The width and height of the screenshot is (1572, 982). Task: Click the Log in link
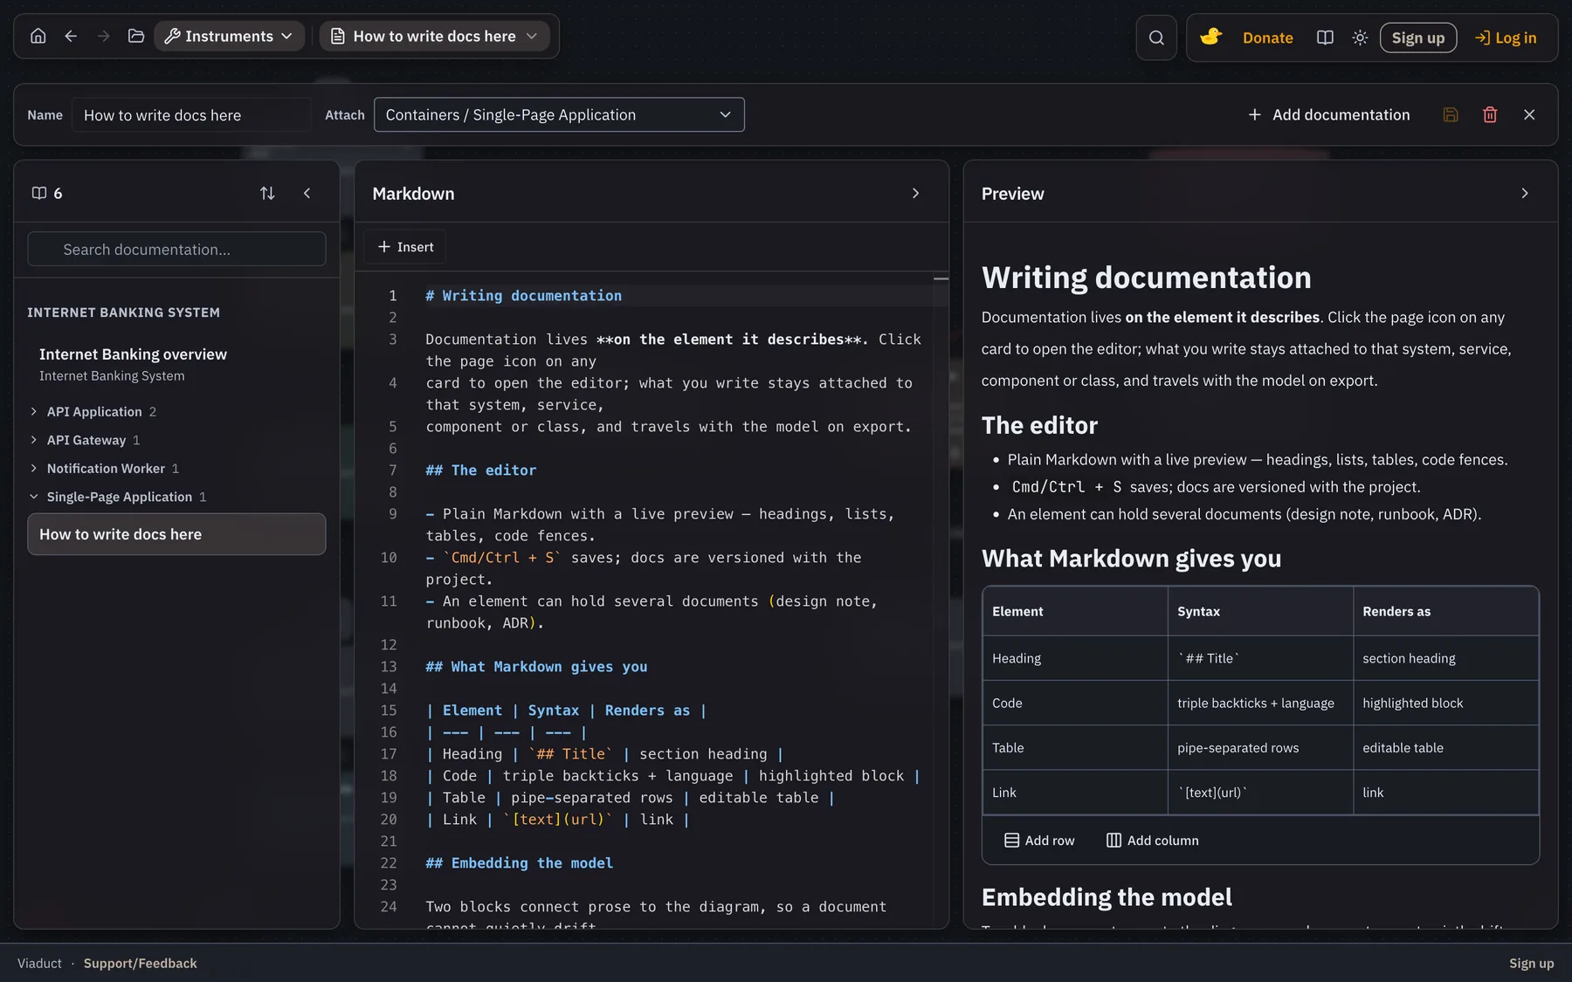(x=1506, y=38)
